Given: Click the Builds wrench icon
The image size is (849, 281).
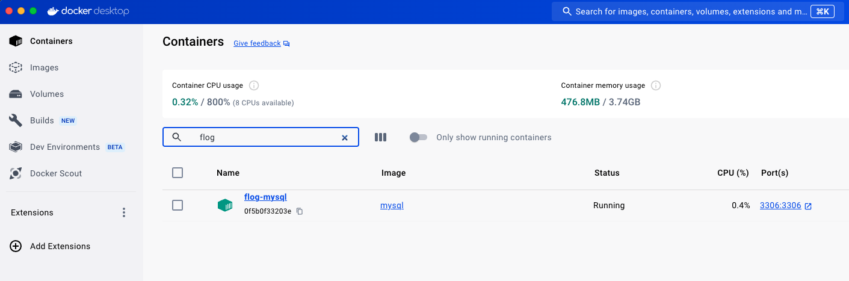Looking at the screenshot, I should [16, 120].
